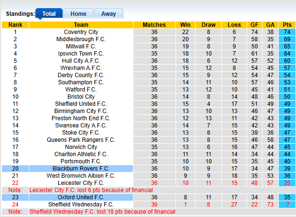
Task: Click the Leicester City F.C. team name
Action: [x=81, y=183]
